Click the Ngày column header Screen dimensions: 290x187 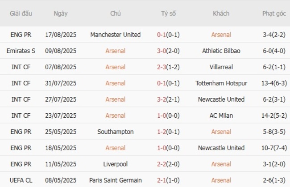point(61,13)
